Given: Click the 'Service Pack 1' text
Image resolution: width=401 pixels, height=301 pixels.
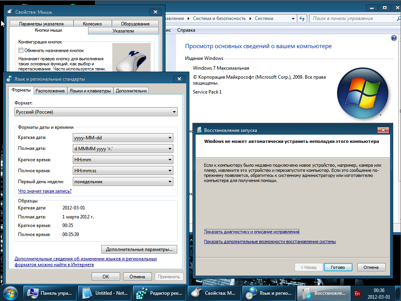Looking at the screenshot, I should pos(207,92).
